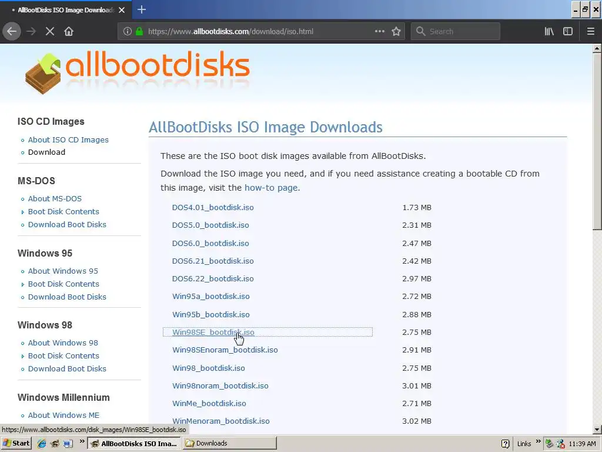Screen dimensions: 602x452
Task: Click the taskbar help question icon
Action: click(506, 444)
